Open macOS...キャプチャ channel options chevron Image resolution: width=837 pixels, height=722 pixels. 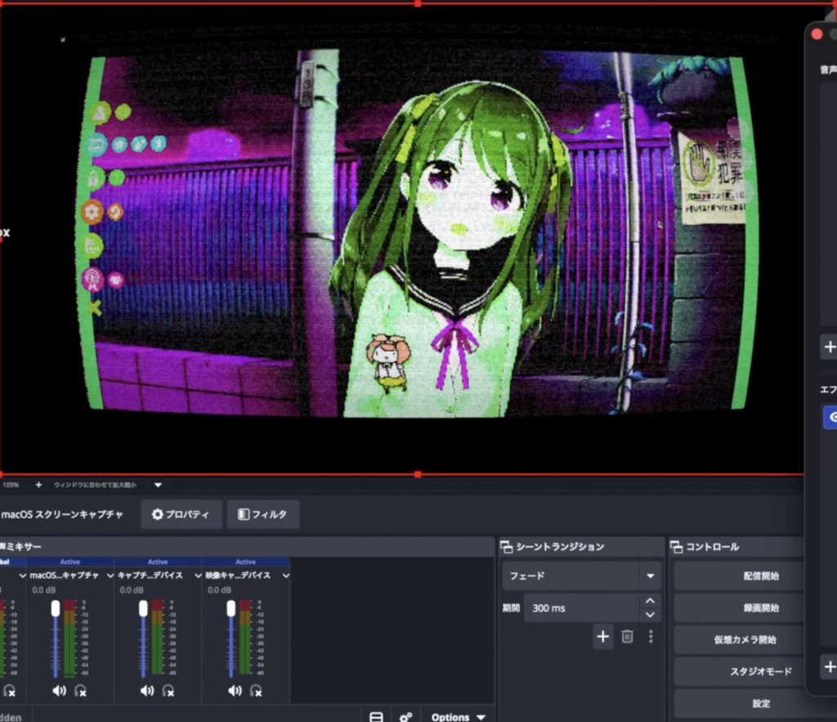coord(110,576)
